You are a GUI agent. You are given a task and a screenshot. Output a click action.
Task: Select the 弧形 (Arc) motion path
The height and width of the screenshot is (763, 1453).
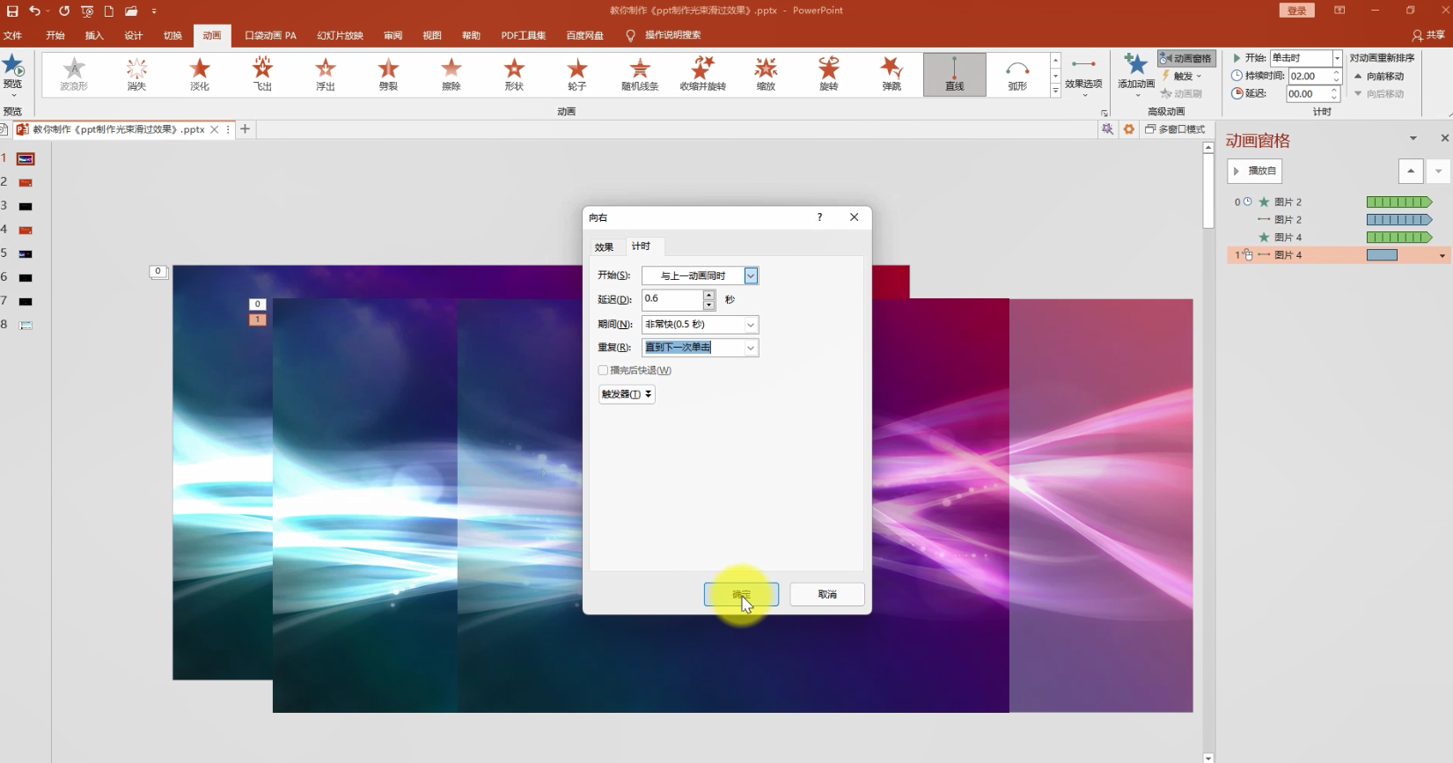pyautogui.click(x=1017, y=75)
